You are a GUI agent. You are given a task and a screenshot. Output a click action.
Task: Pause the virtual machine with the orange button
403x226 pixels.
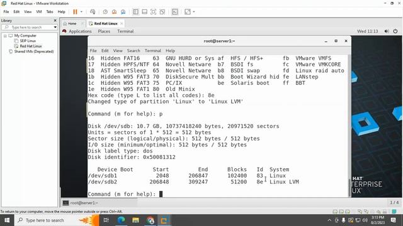click(75, 12)
